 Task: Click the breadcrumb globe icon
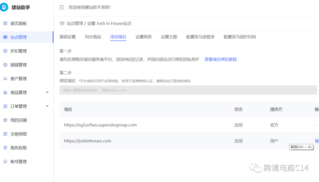62,23
